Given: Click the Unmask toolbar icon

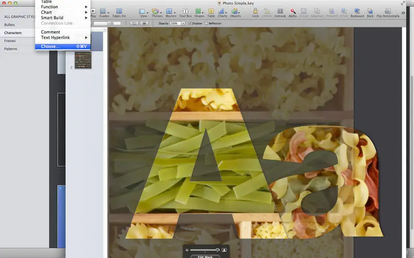Looking at the screenshot, I should pyautogui.click(x=280, y=12).
